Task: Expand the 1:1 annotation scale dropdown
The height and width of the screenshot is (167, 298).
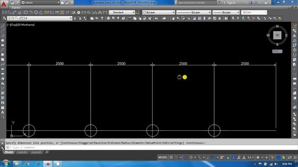Action: 251,157
